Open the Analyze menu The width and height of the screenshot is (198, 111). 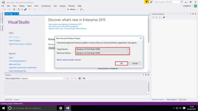[x=62, y=6]
